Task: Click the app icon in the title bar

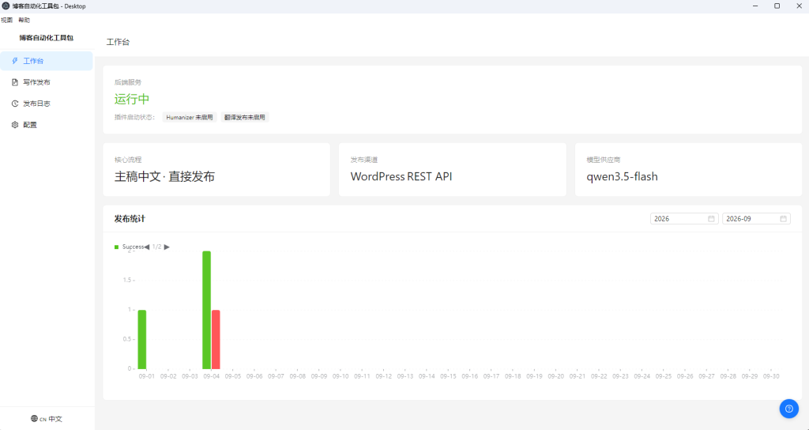Action: click(6, 6)
